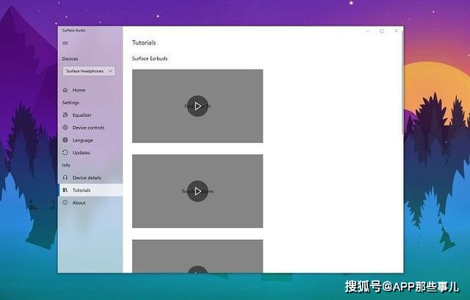
Task: Click the Tutorials page title
Action: (x=144, y=43)
